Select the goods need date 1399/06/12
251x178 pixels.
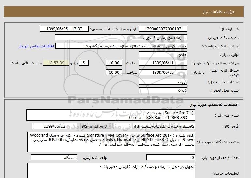pyautogui.click(x=54, y=126)
